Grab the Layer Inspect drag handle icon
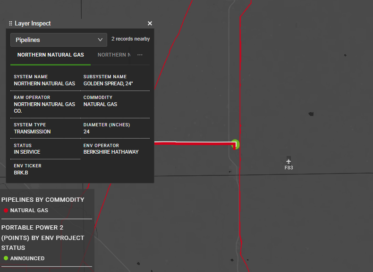This screenshot has width=373, height=272. tap(10, 24)
